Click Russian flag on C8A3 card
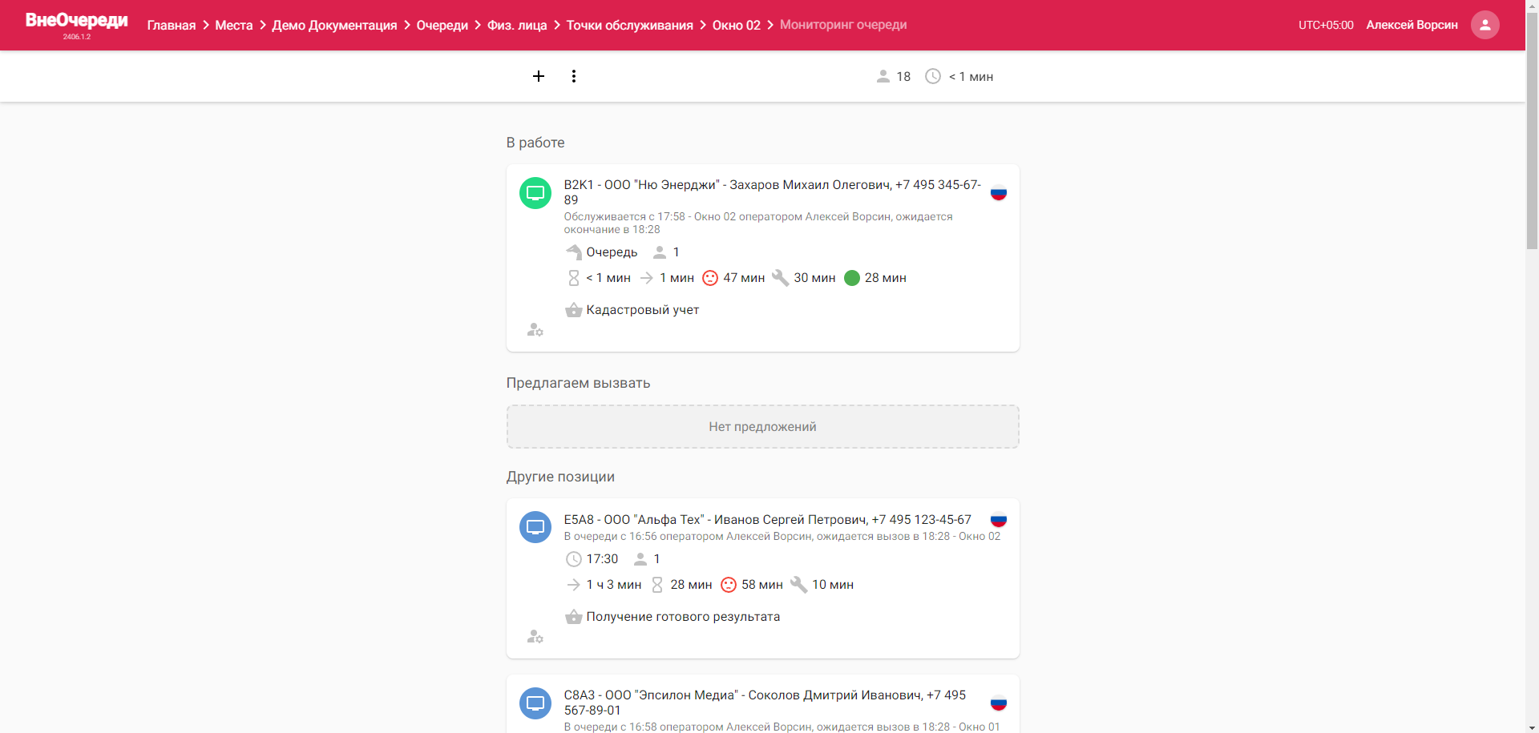 [x=999, y=703]
